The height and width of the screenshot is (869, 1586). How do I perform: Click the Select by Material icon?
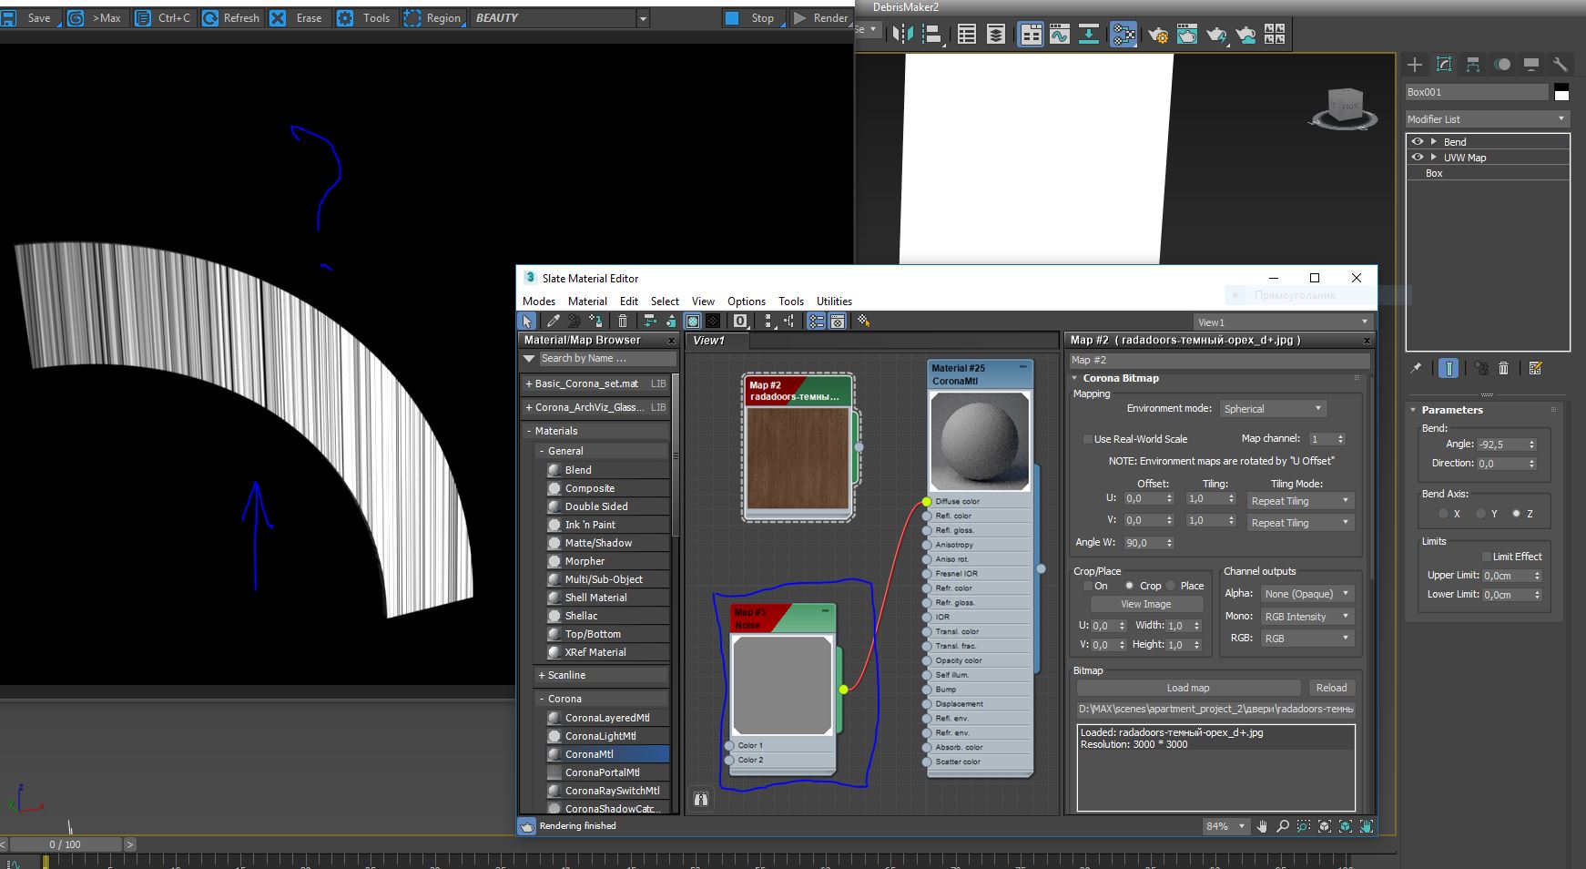coord(864,321)
